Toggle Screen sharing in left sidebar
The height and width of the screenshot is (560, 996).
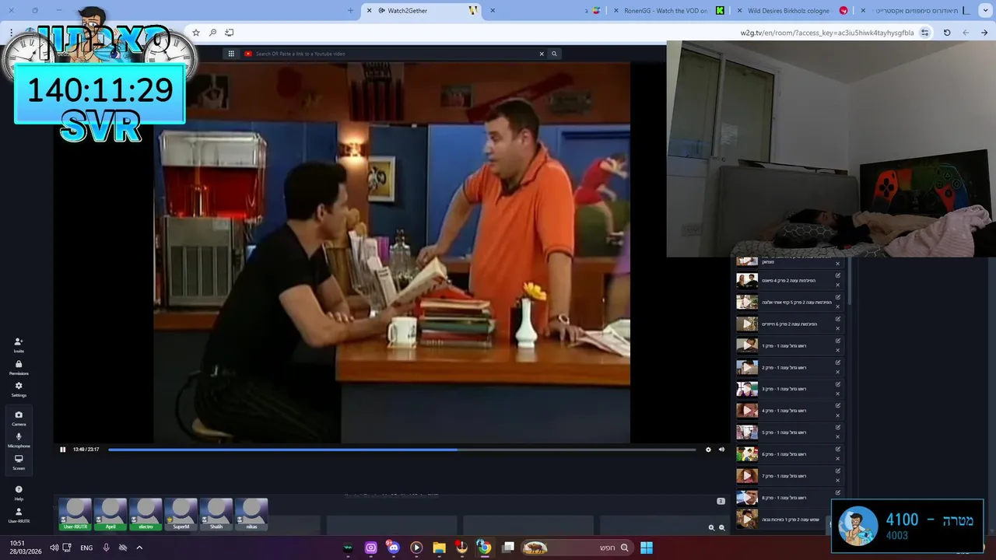pos(19,462)
